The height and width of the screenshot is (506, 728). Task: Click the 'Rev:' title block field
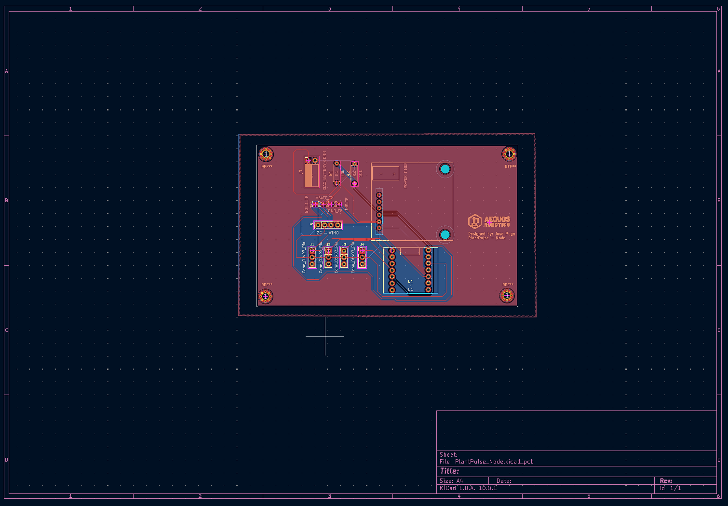(x=666, y=481)
